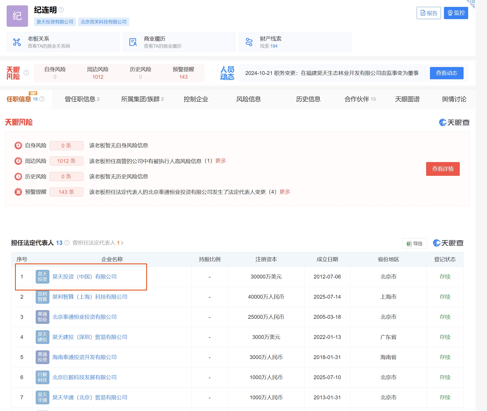
Task: Click 泰通投资 company logo badge
Action: point(43,357)
